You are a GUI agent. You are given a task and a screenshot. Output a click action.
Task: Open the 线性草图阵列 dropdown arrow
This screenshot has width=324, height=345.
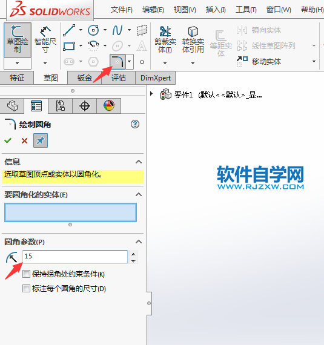tap(314, 46)
